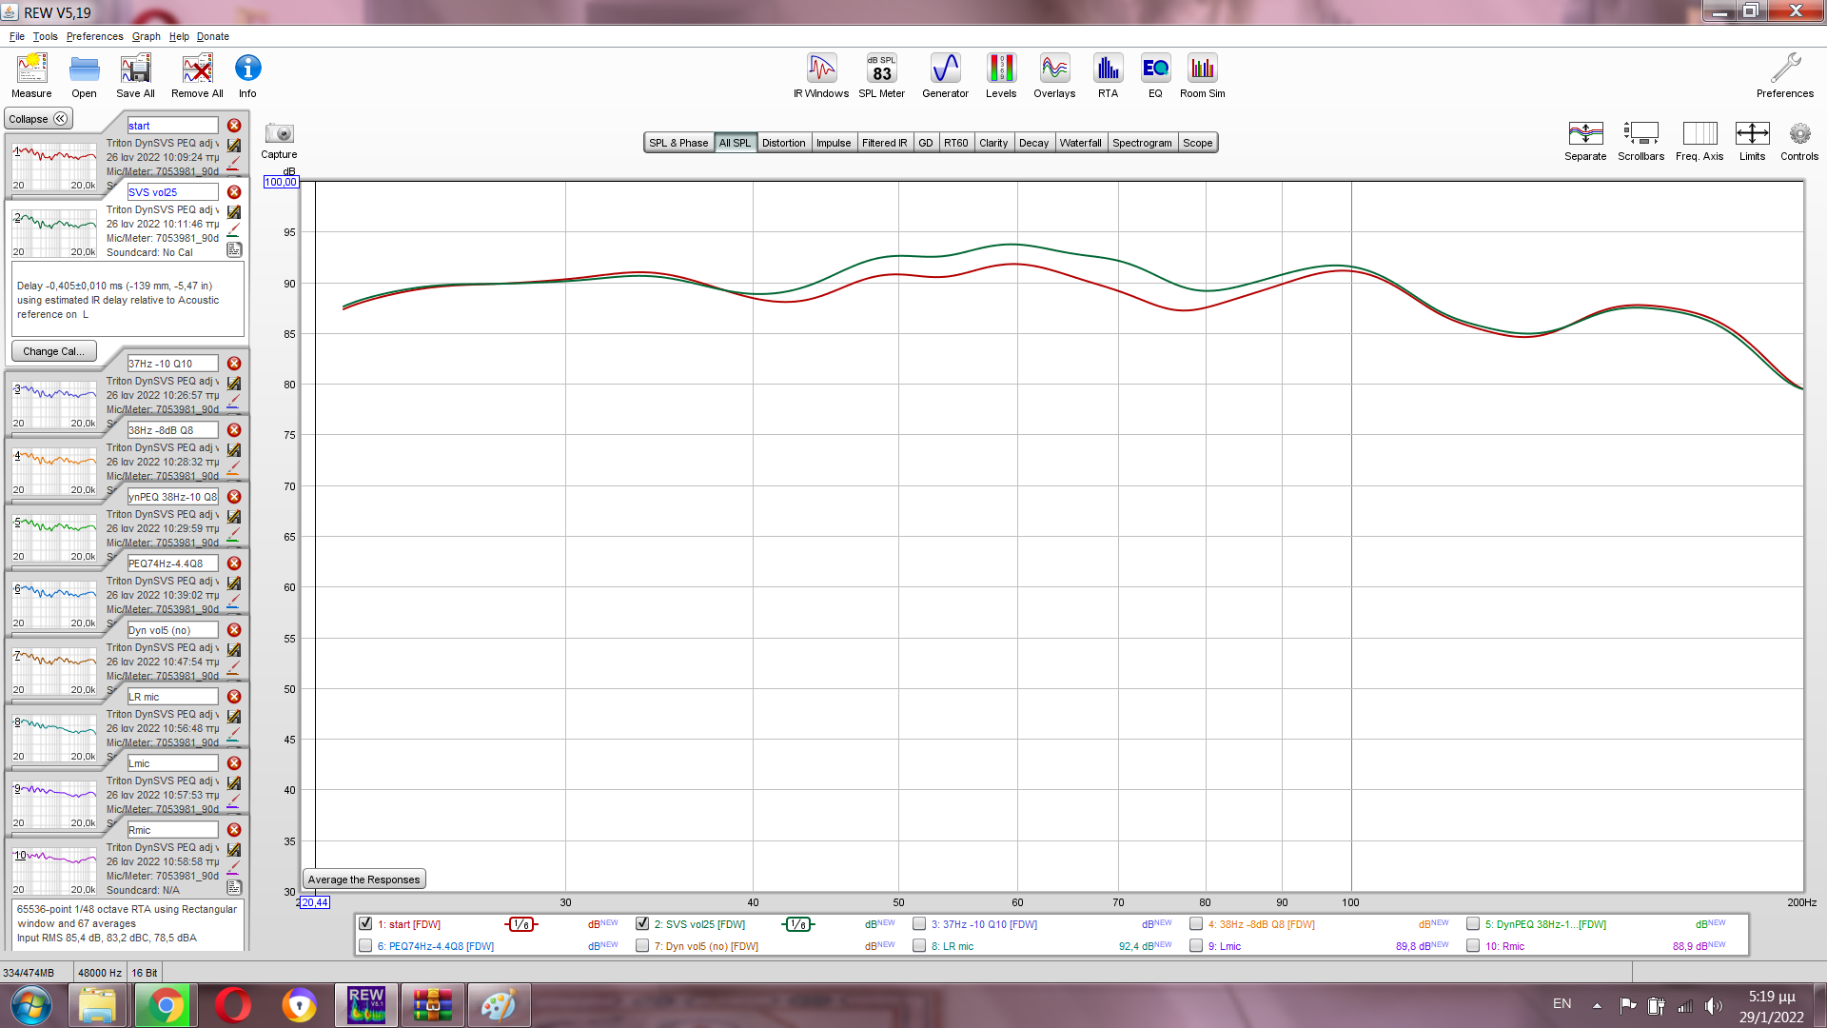
Task: Collapse the measurements side panel
Action: pyautogui.click(x=38, y=119)
